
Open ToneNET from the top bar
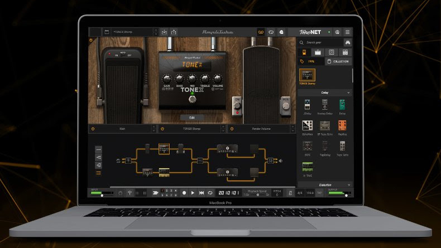(x=310, y=32)
